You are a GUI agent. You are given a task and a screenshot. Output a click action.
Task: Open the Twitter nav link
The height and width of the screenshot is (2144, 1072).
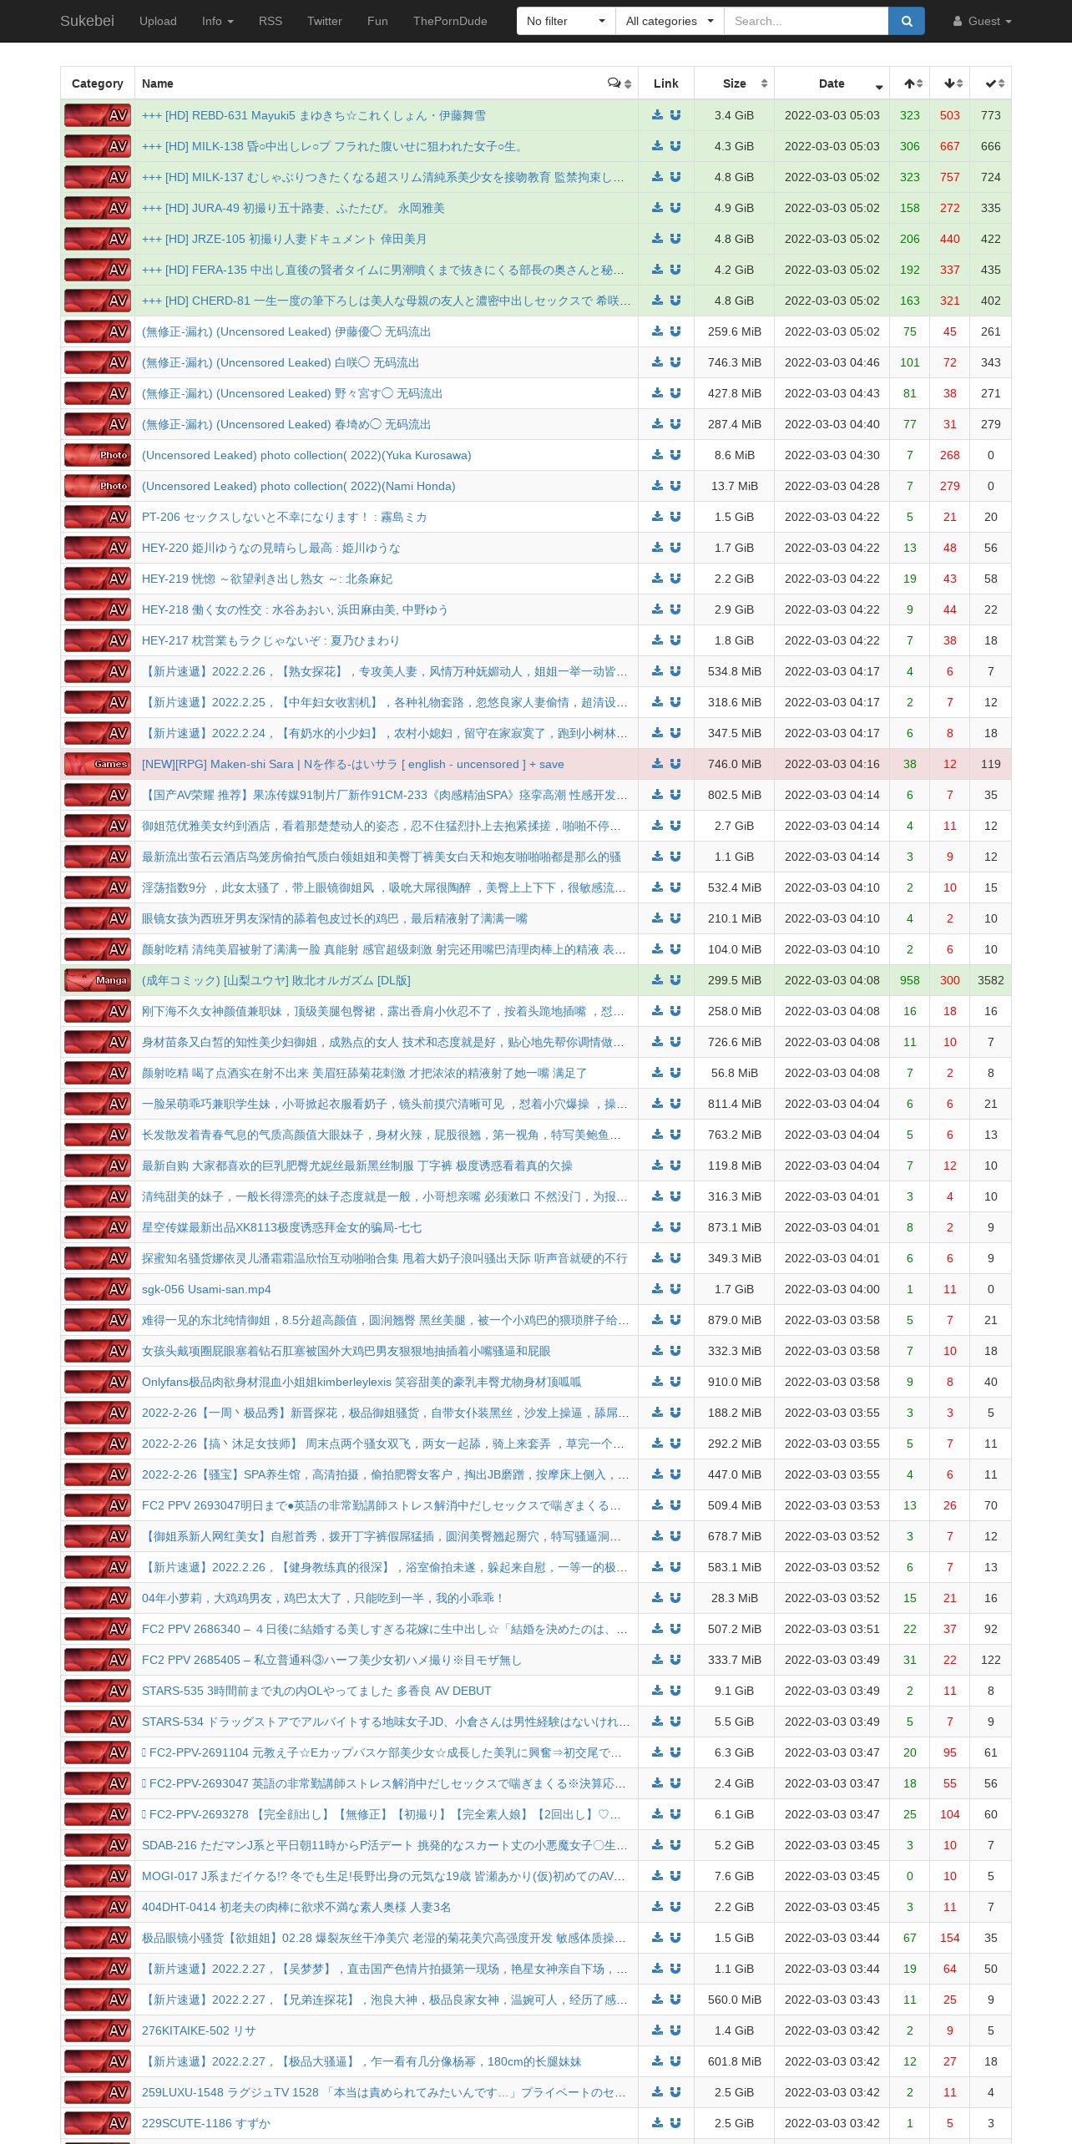325,21
